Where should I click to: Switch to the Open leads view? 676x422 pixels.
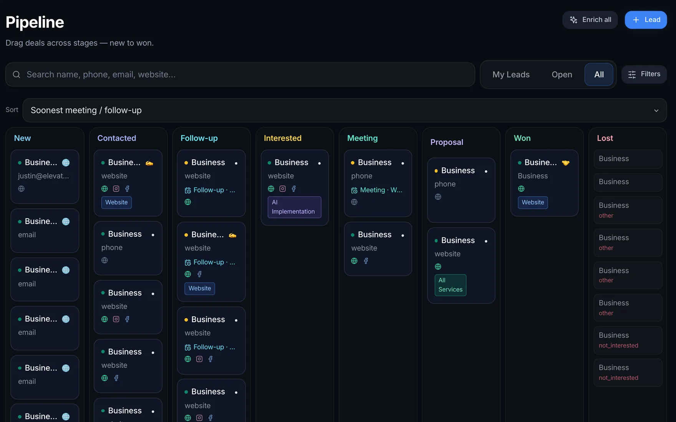click(562, 74)
